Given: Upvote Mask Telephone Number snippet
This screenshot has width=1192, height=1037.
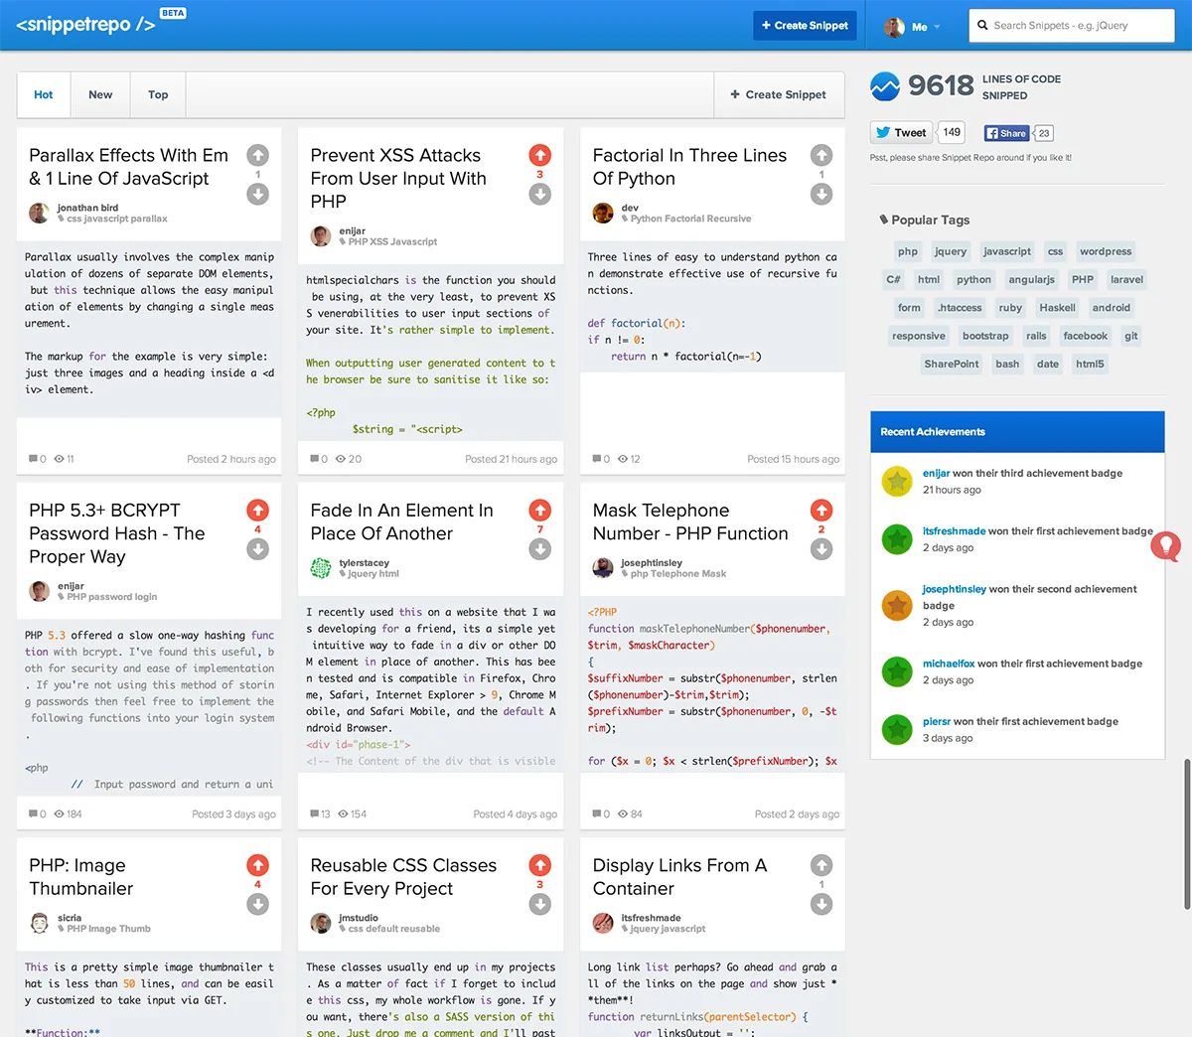Looking at the screenshot, I should pos(821,510).
